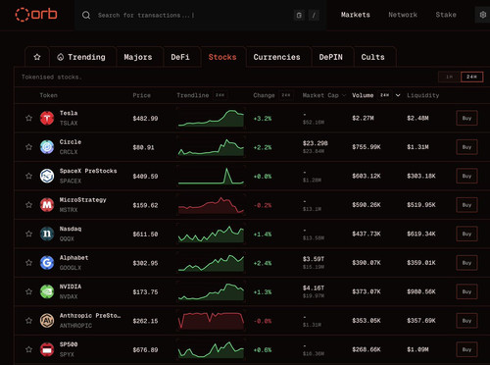This screenshot has width=490, height=365.
Task: Select the 1H timeframe toggle
Action: (449, 77)
